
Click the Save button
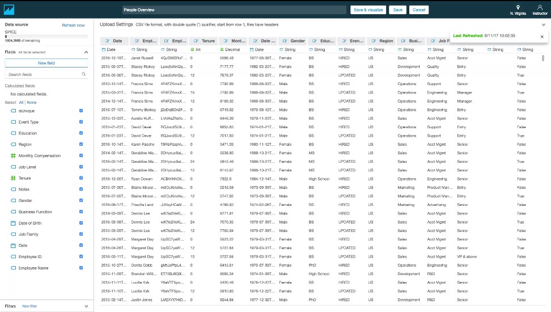pos(398,10)
